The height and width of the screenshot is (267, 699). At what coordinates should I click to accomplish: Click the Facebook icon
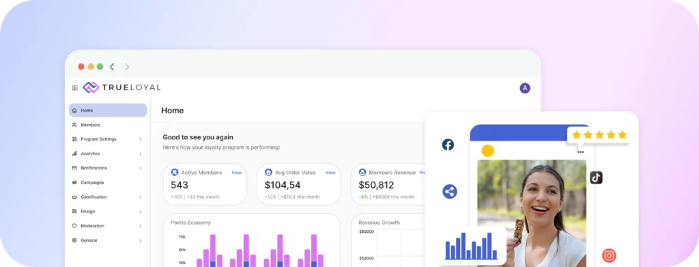448,144
